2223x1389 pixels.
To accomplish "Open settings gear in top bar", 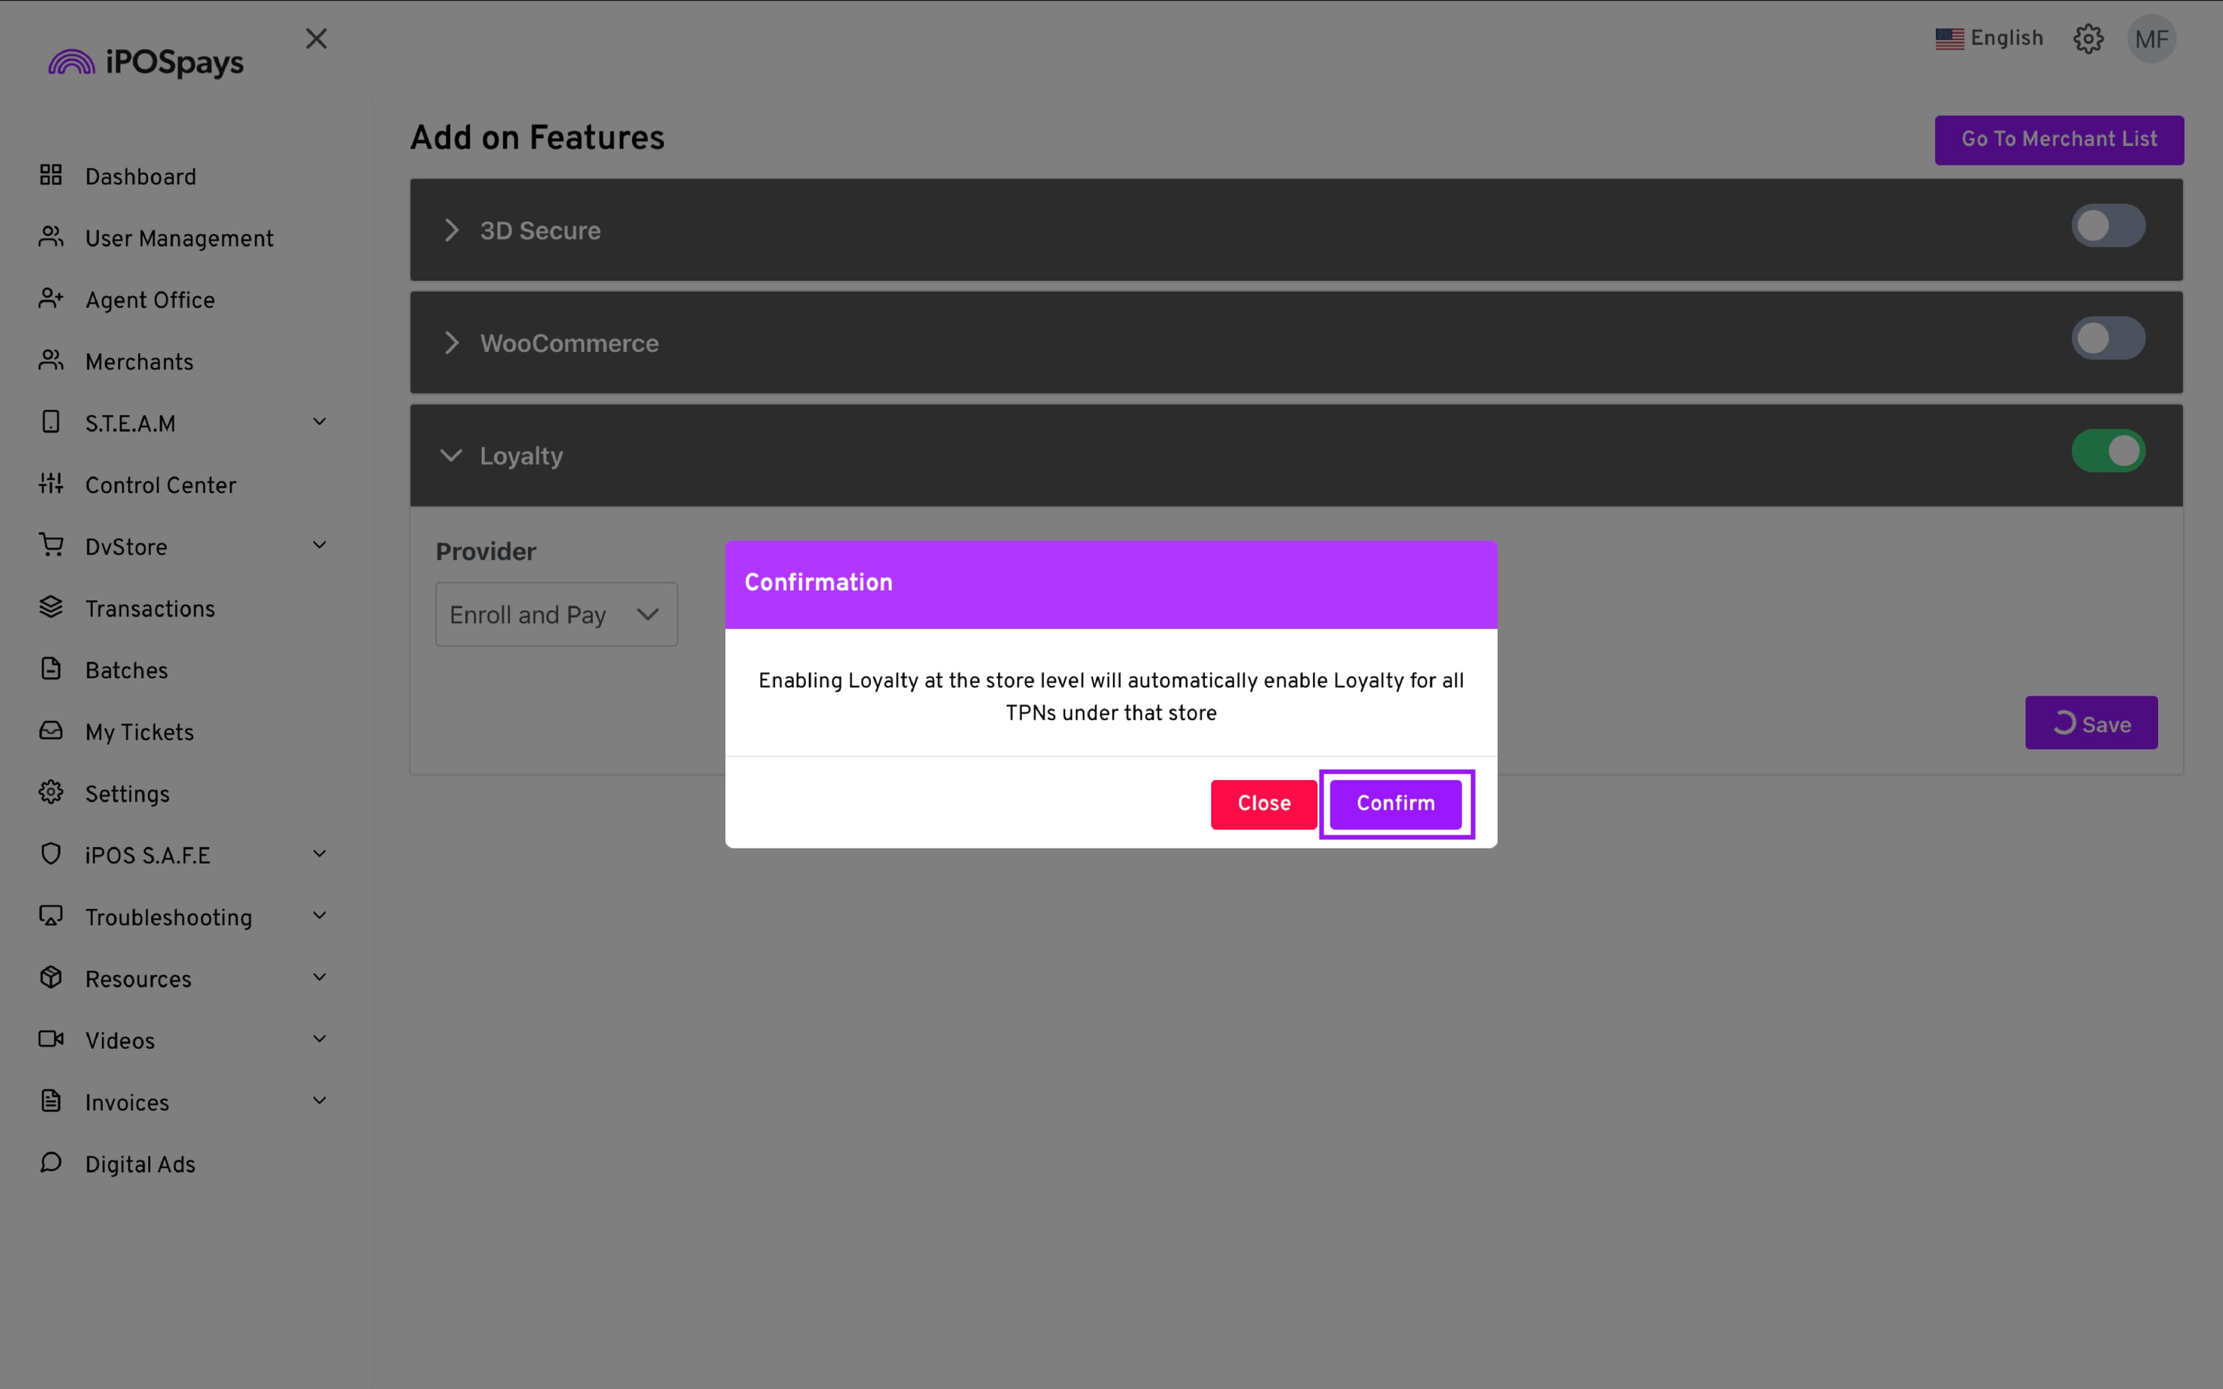I will tap(2088, 39).
